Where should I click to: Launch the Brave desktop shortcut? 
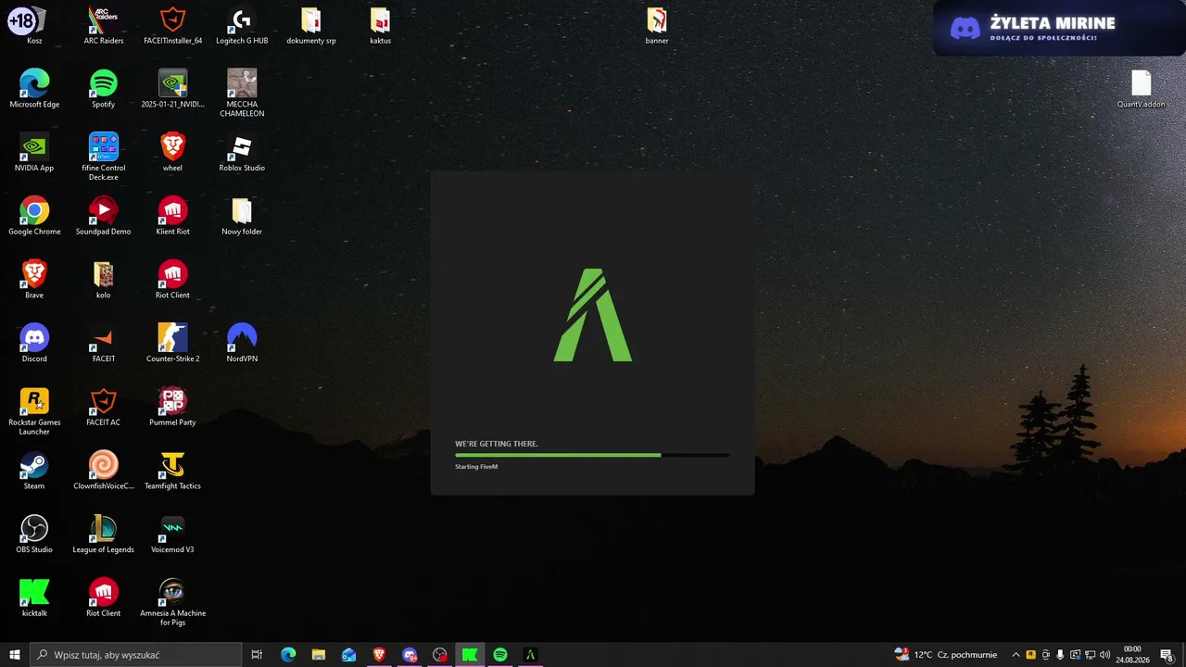pos(34,280)
